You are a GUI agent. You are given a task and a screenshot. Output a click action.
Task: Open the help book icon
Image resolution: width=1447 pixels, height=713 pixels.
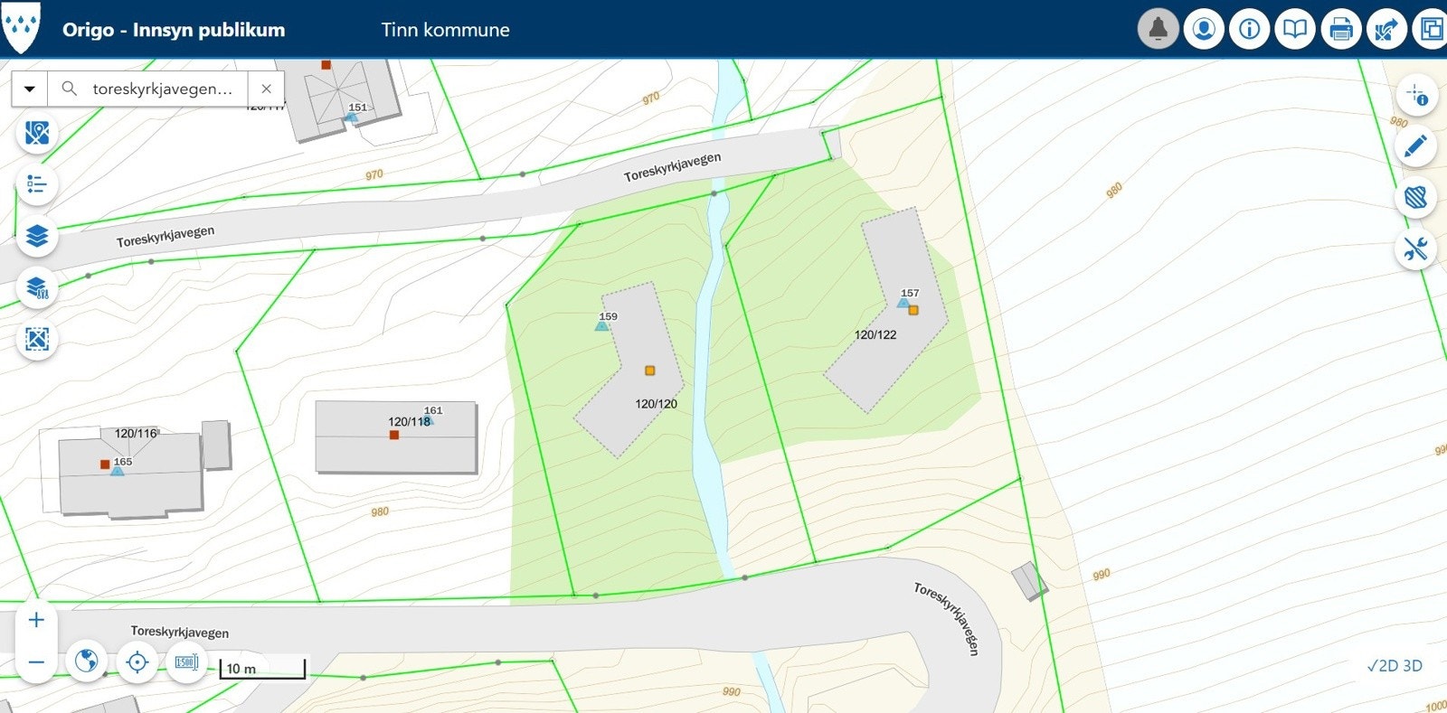tap(1295, 30)
